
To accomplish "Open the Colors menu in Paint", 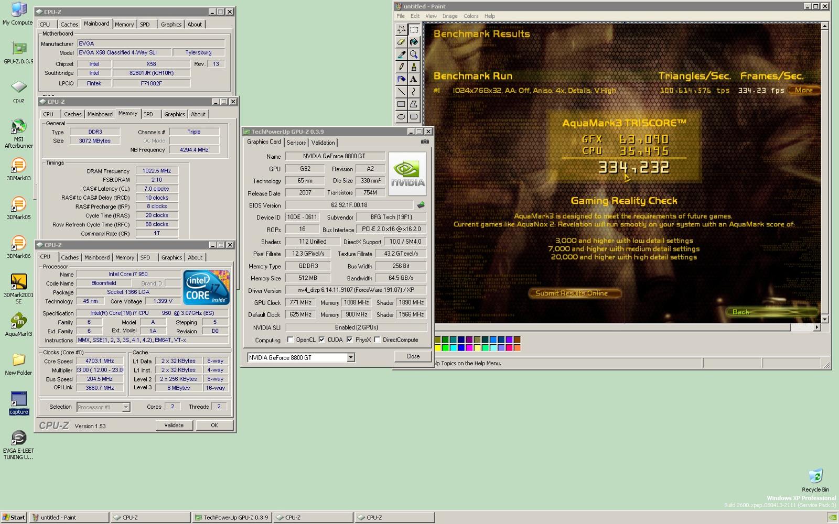I will click(x=471, y=16).
